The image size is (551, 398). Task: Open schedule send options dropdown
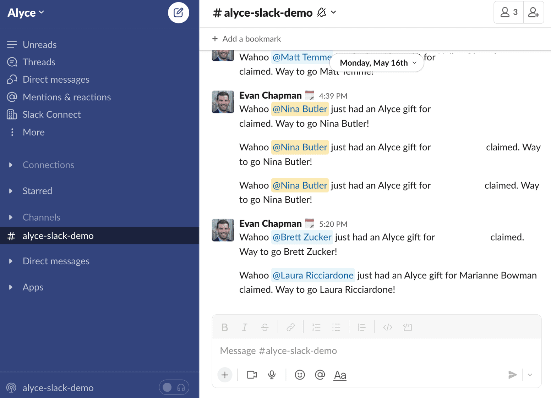[x=530, y=375]
